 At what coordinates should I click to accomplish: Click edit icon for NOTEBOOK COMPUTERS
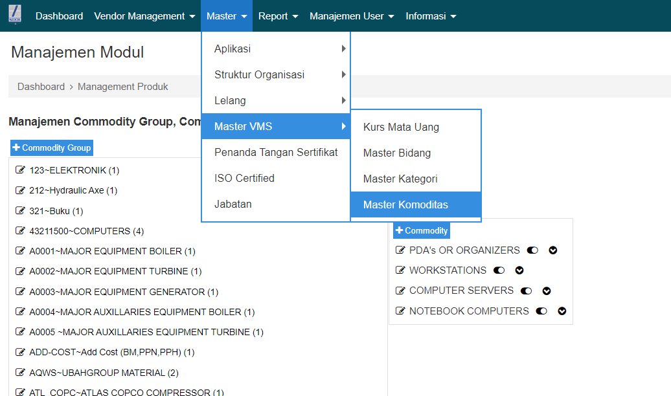(400, 311)
